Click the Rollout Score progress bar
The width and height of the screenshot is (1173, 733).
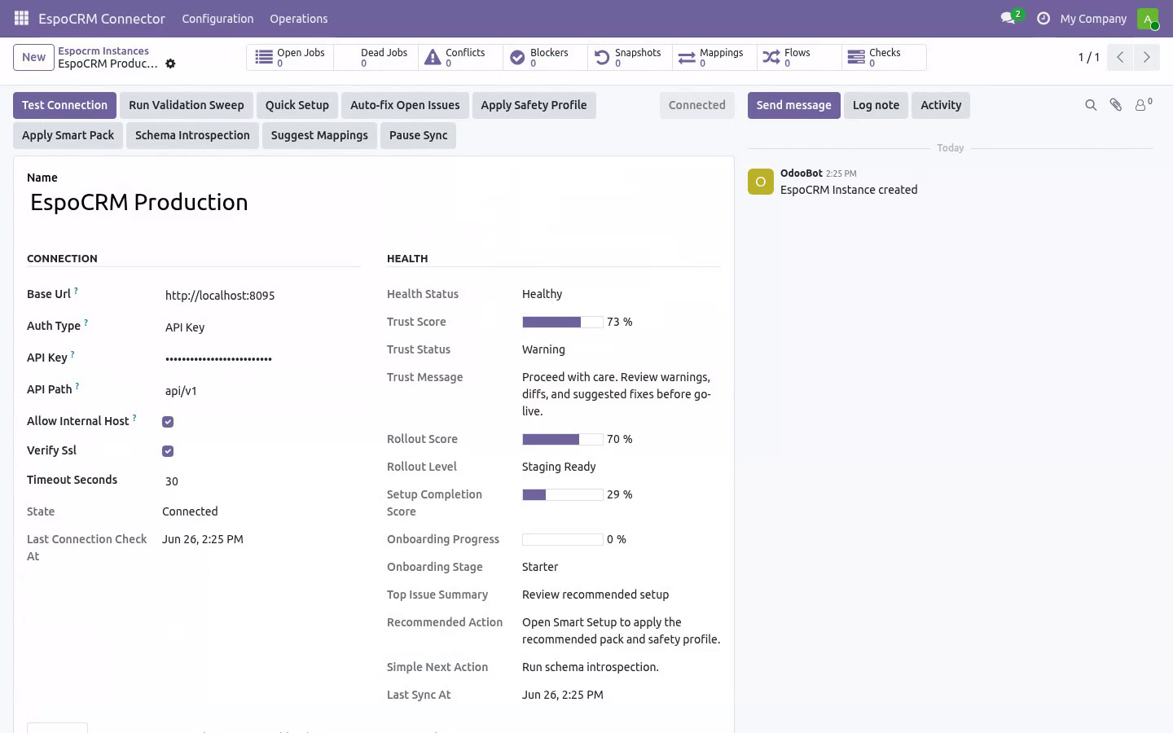click(x=563, y=440)
